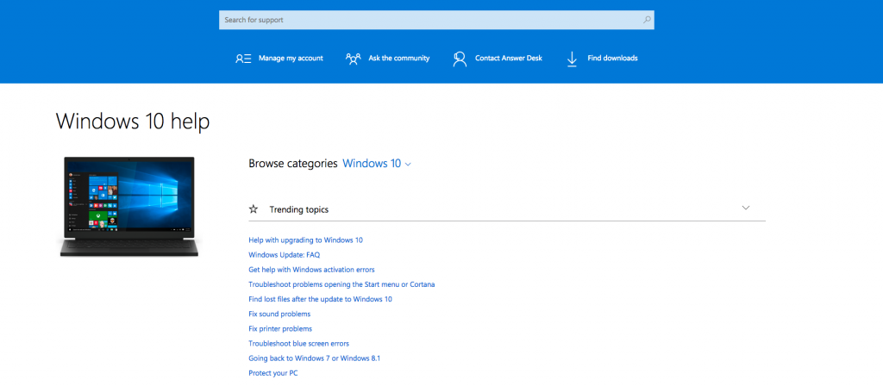Open Help with upgrading to Windows 10
This screenshot has height=386, width=883.
tap(306, 240)
